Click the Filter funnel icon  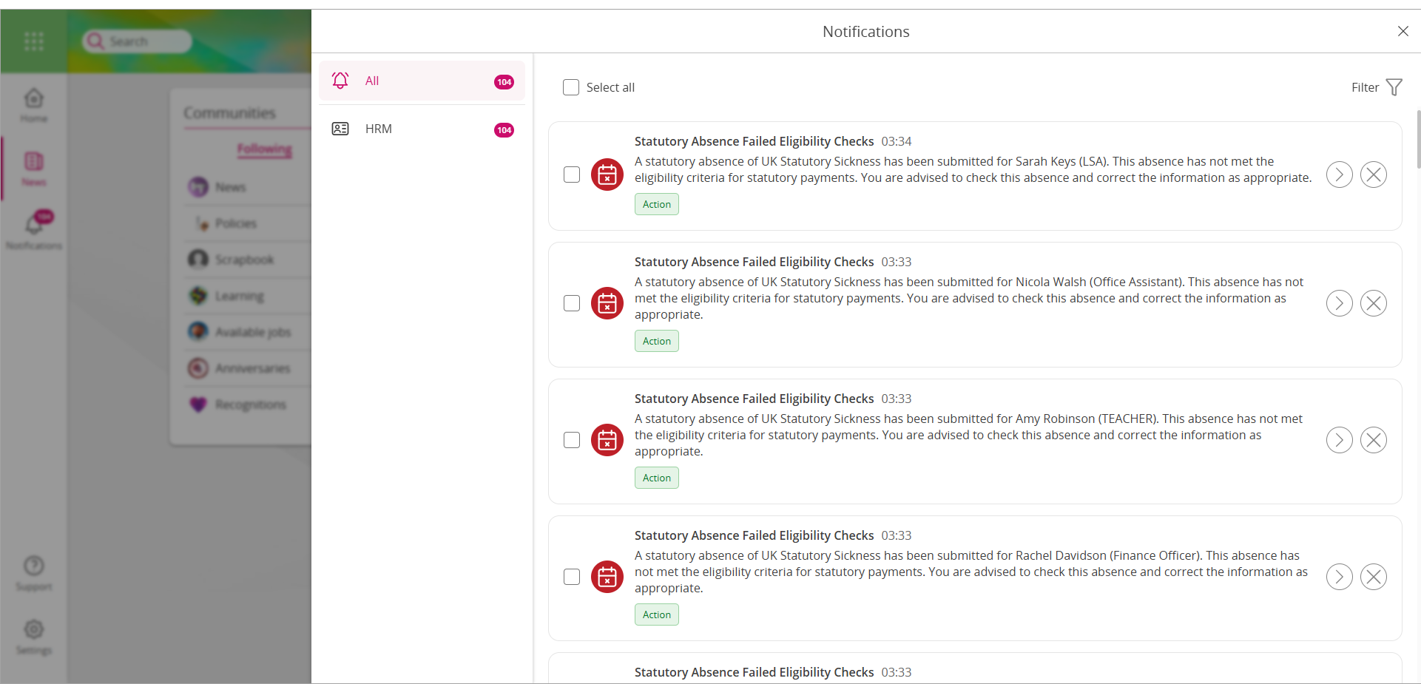[x=1394, y=87]
